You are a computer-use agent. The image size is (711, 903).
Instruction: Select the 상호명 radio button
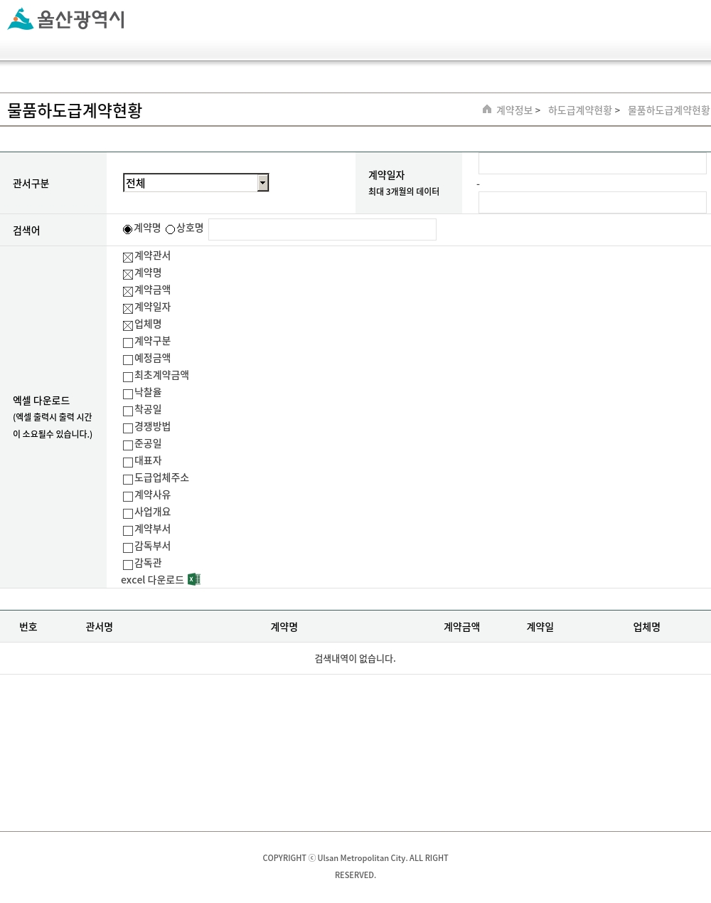[170, 229]
